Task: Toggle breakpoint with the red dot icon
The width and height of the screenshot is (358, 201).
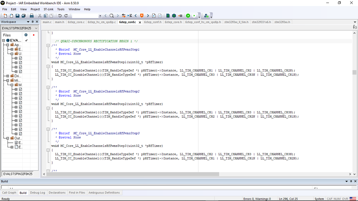Action: [180, 16]
